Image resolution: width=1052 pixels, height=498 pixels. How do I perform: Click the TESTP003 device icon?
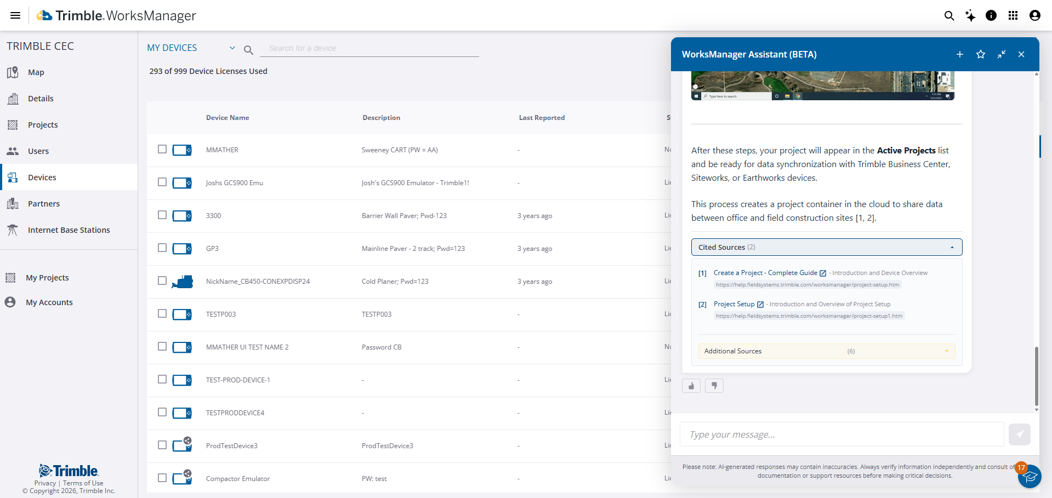pyautogui.click(x=182, y=314)
